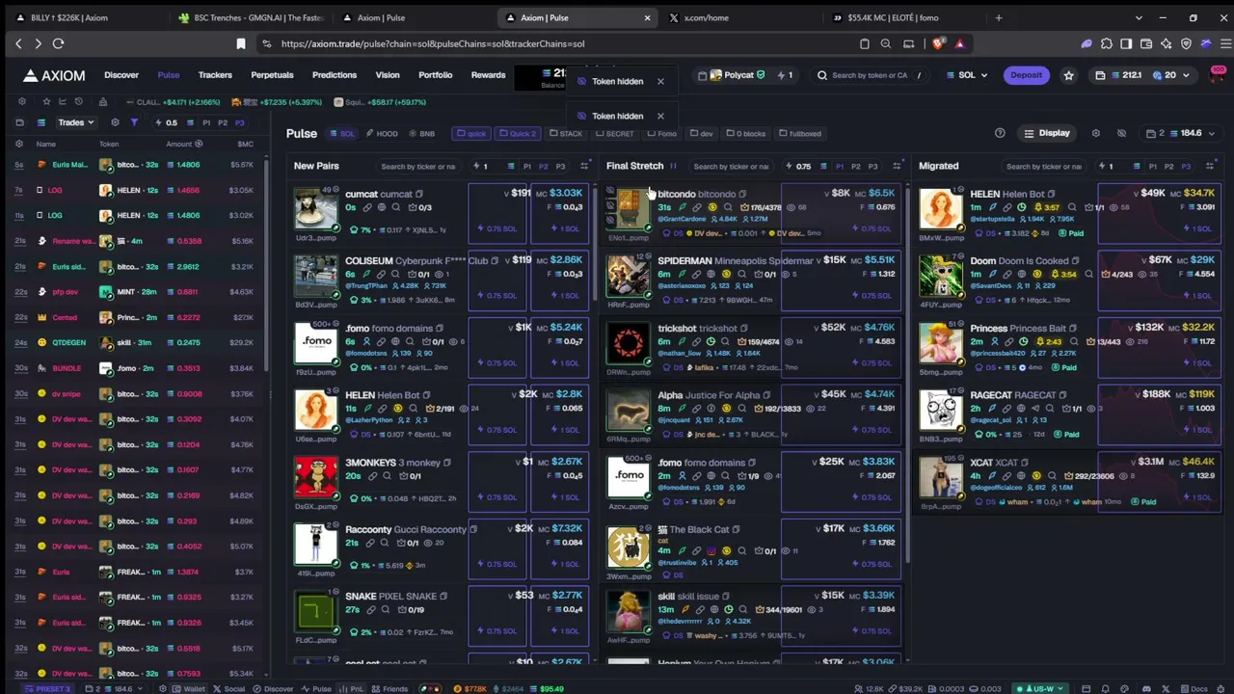Open the Rewards section
Screen dimensions: 1234x694
coord(488,75)
